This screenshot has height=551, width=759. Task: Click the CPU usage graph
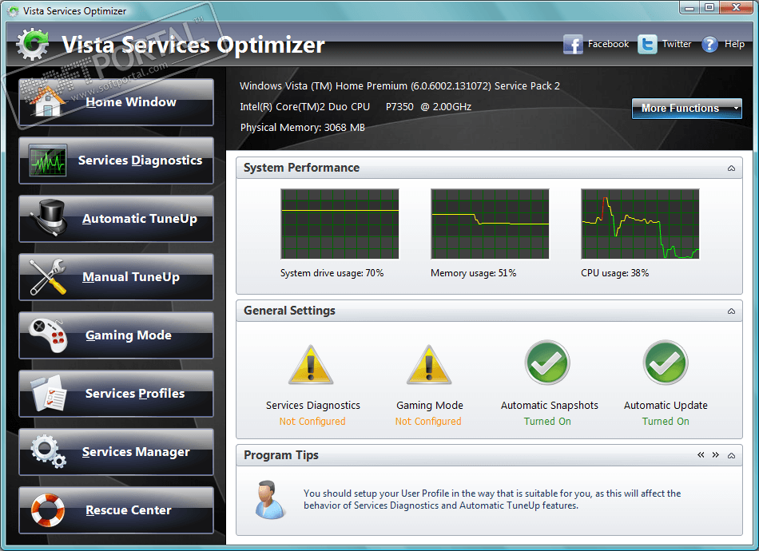point(640,224)
